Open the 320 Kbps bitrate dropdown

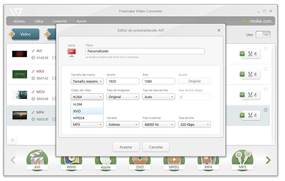pos(194,125)
